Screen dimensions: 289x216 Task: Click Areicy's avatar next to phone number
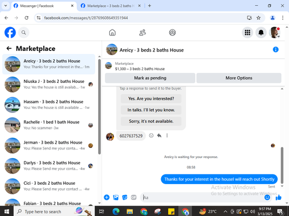coord(110,137)
